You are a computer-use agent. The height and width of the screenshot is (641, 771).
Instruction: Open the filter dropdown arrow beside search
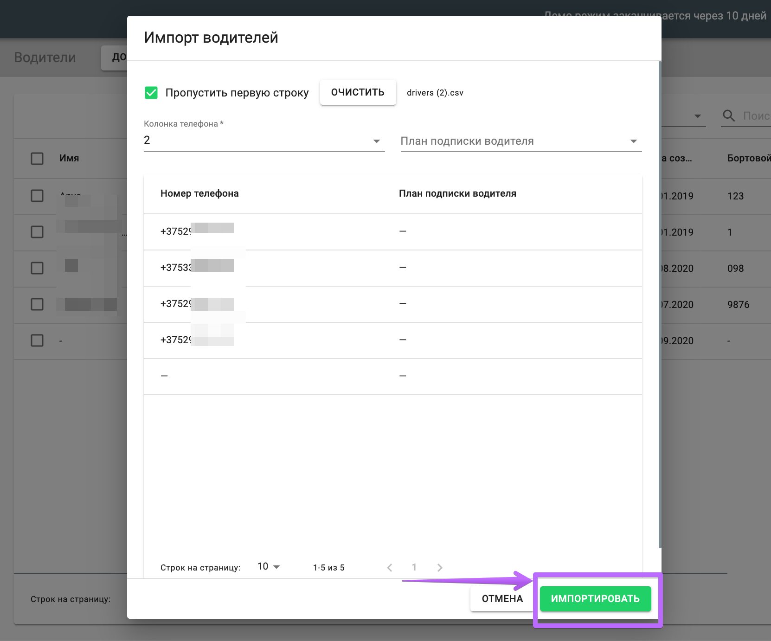[697, 116]
